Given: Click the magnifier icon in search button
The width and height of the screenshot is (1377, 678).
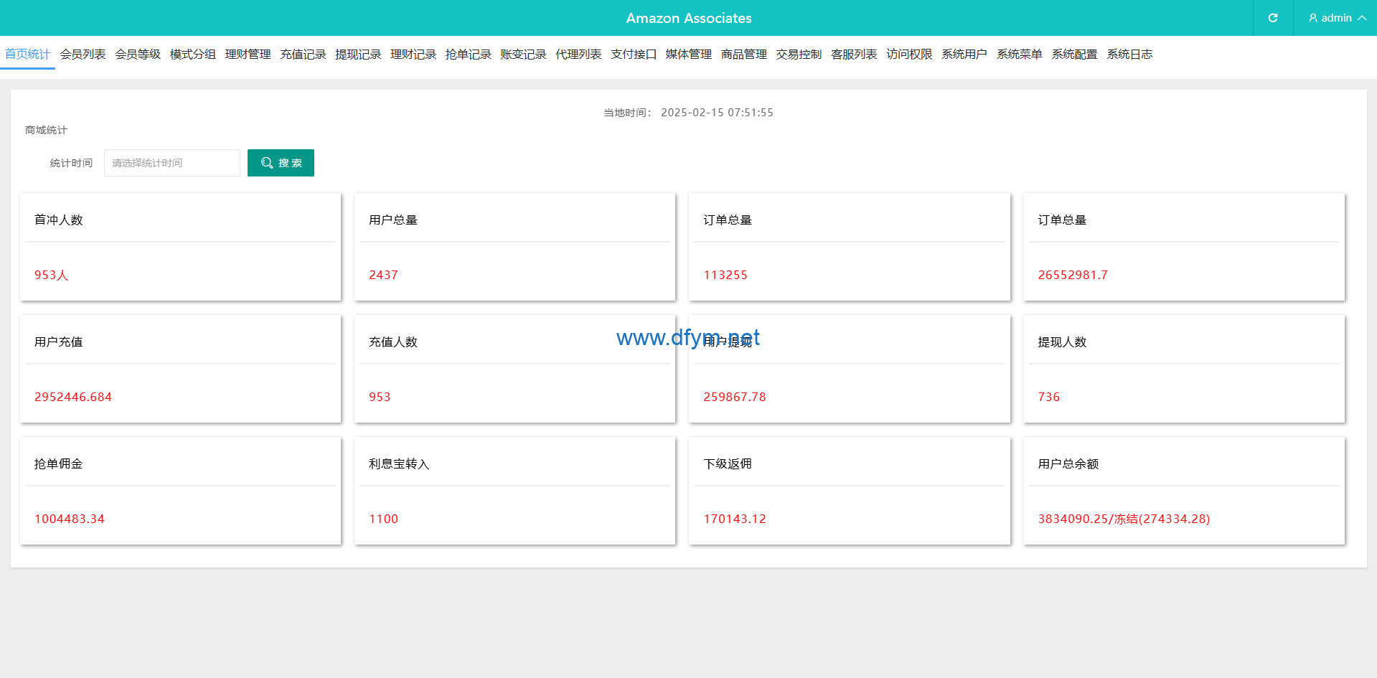Looking at the screenshot, I should [x=267, y=163].
